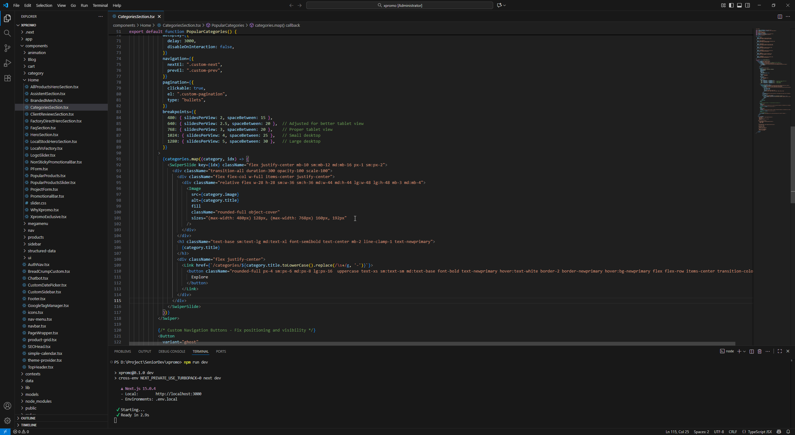The height and width of the screenshot is (435, 795).
Task: Click the TypeScript JSX language mode
Action: [760, 432]
